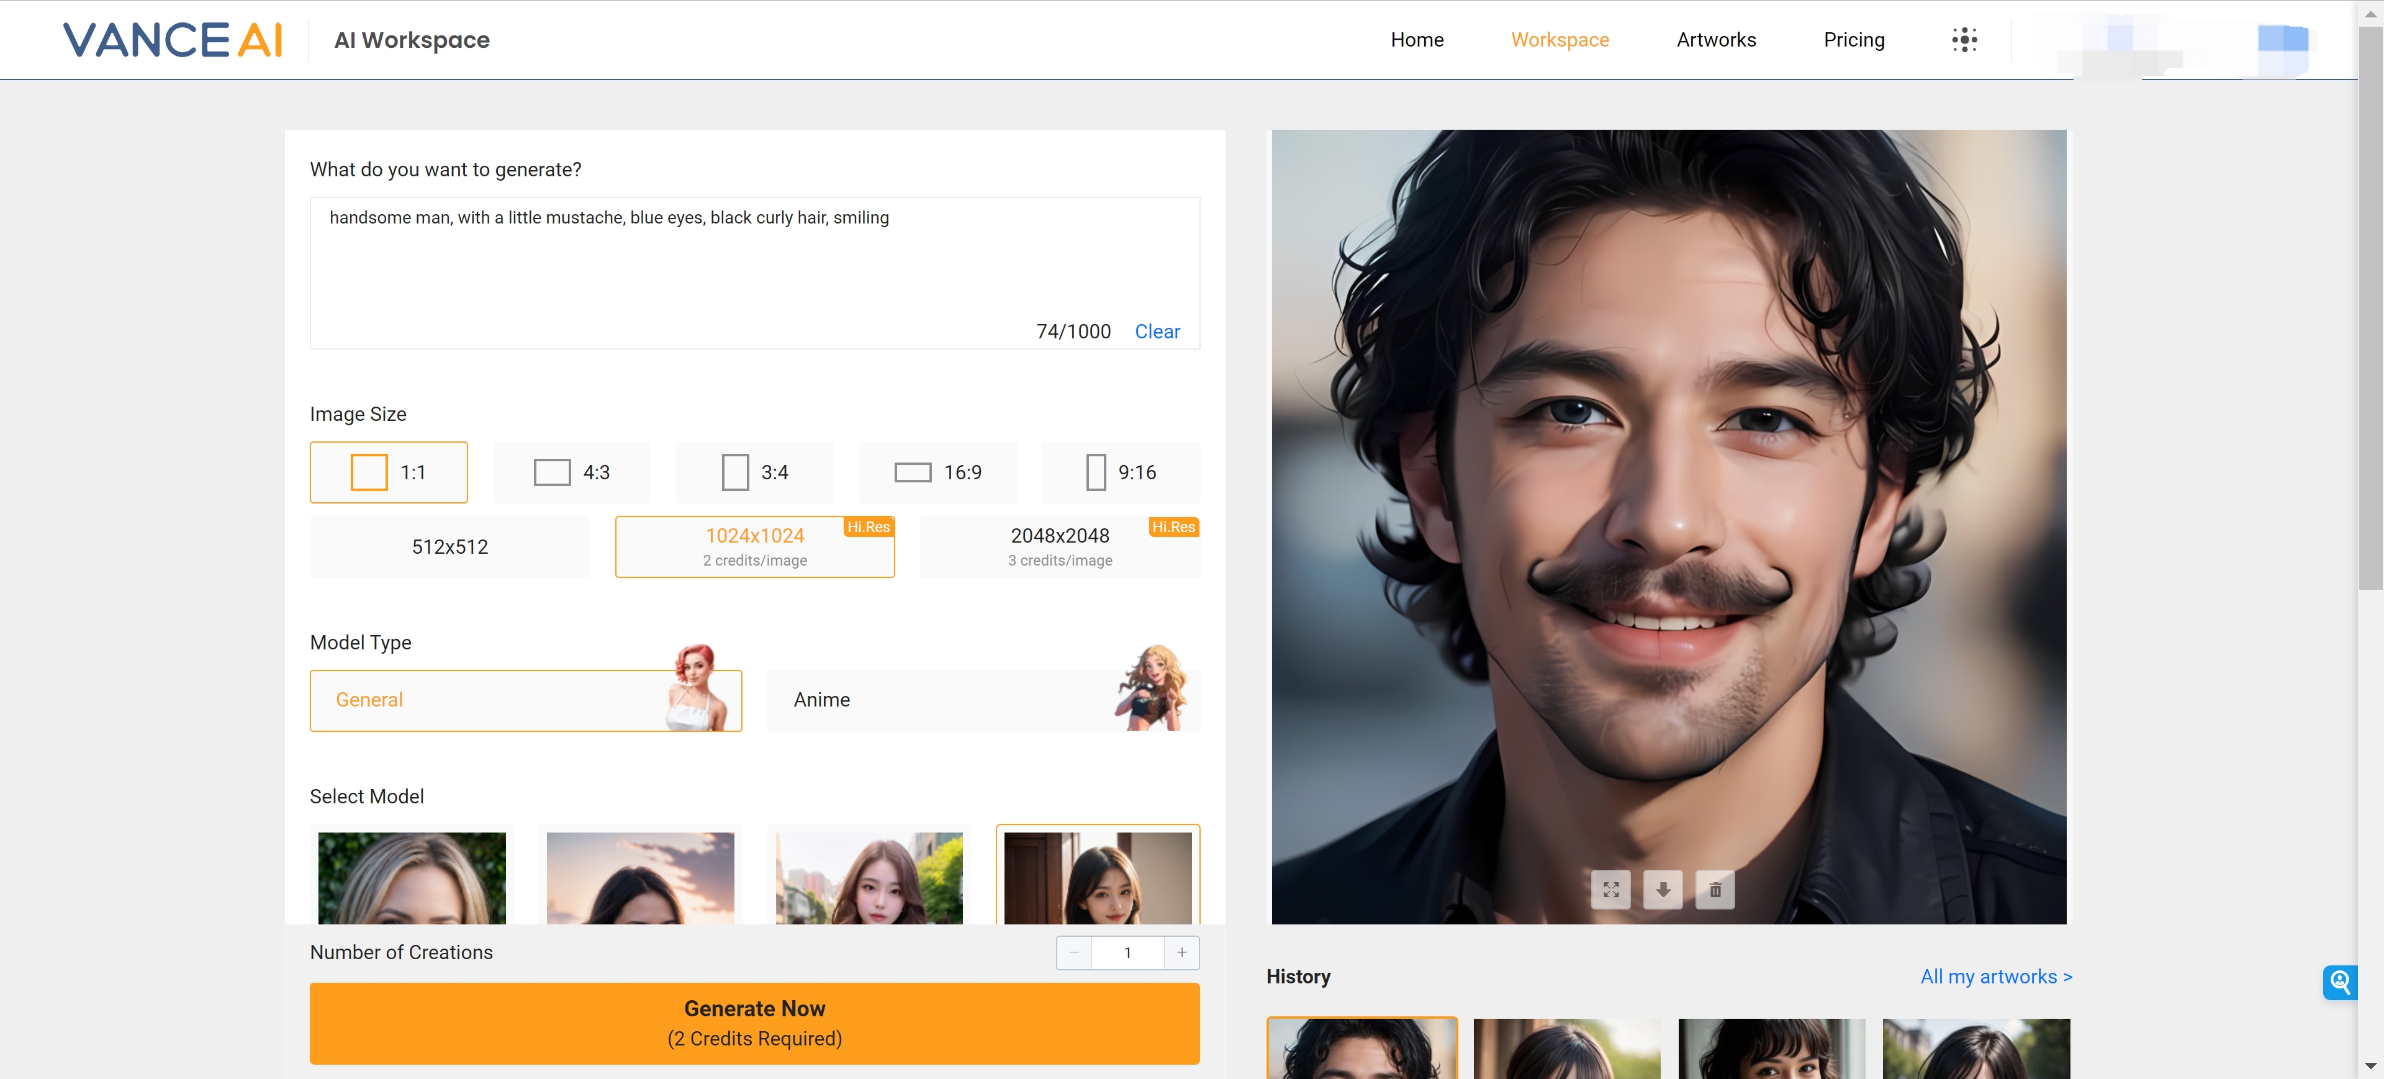The image size is (2384, 1079).
Task: Open the Artworks page
Action: (1716, 39)
